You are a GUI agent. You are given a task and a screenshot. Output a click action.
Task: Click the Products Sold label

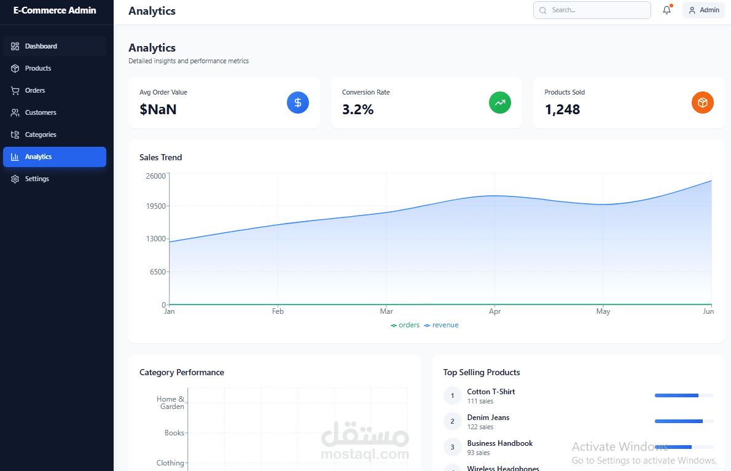(565, 92)
